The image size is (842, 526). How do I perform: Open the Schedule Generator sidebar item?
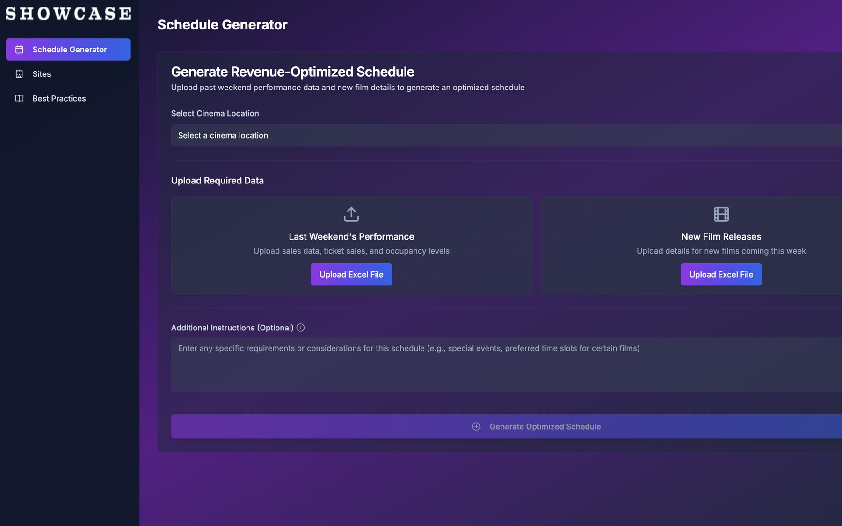pyautogui.click(x=68, y=50)
